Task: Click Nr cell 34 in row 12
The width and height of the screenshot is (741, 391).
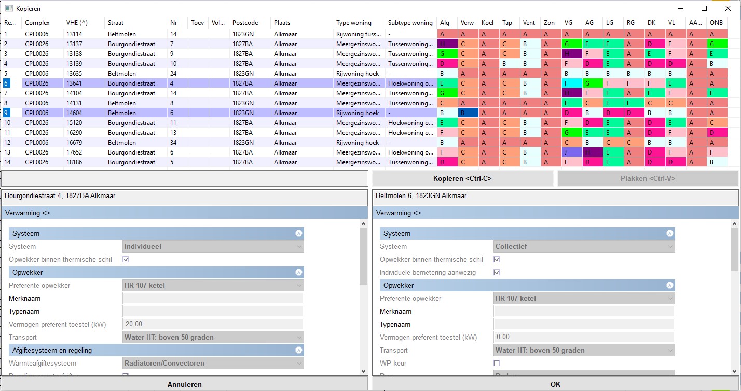Action: [x=177, y=142]
